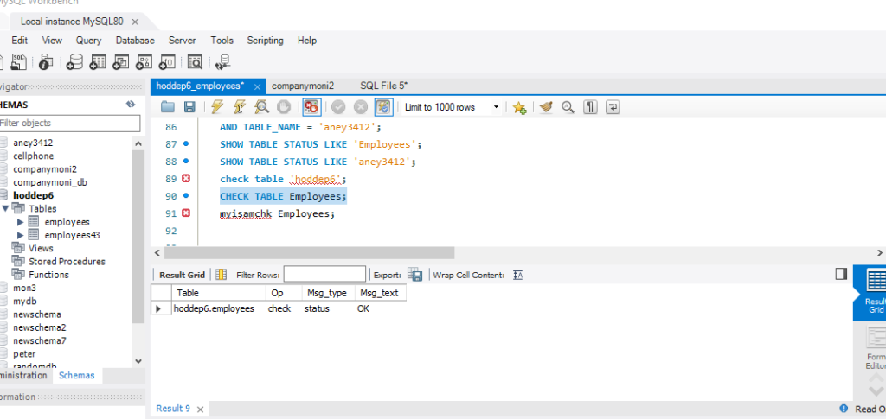Execute statement under cursor icon
Viewport: 886px width, 419px height.
click(x=240, y=107)
